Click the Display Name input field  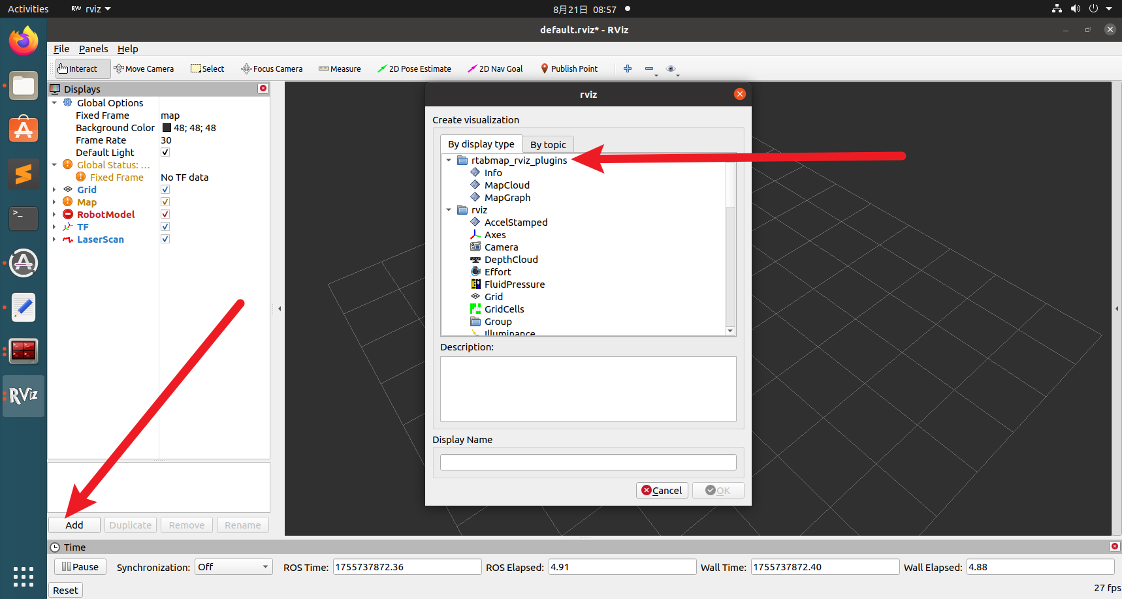588,463
